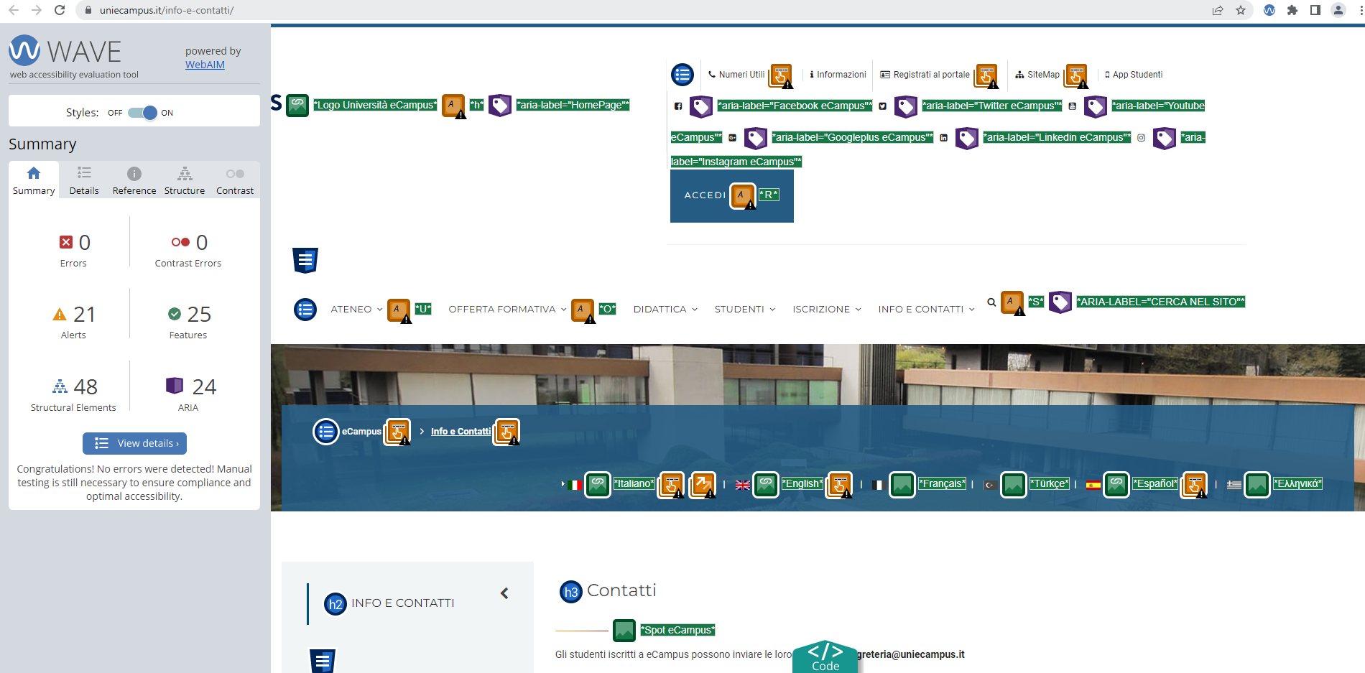
Task: Bookmark this page with the star icon
Action: click(1241, 10)
